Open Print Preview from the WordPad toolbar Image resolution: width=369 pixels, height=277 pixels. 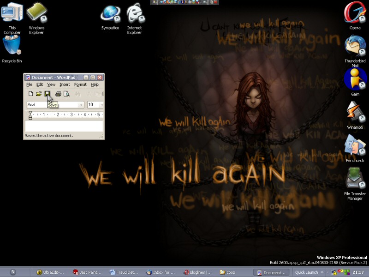coord(66,94)
